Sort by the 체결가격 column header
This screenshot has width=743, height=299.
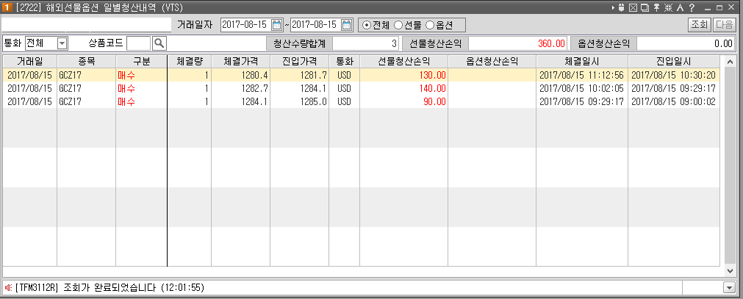click(x=240, y=61)
